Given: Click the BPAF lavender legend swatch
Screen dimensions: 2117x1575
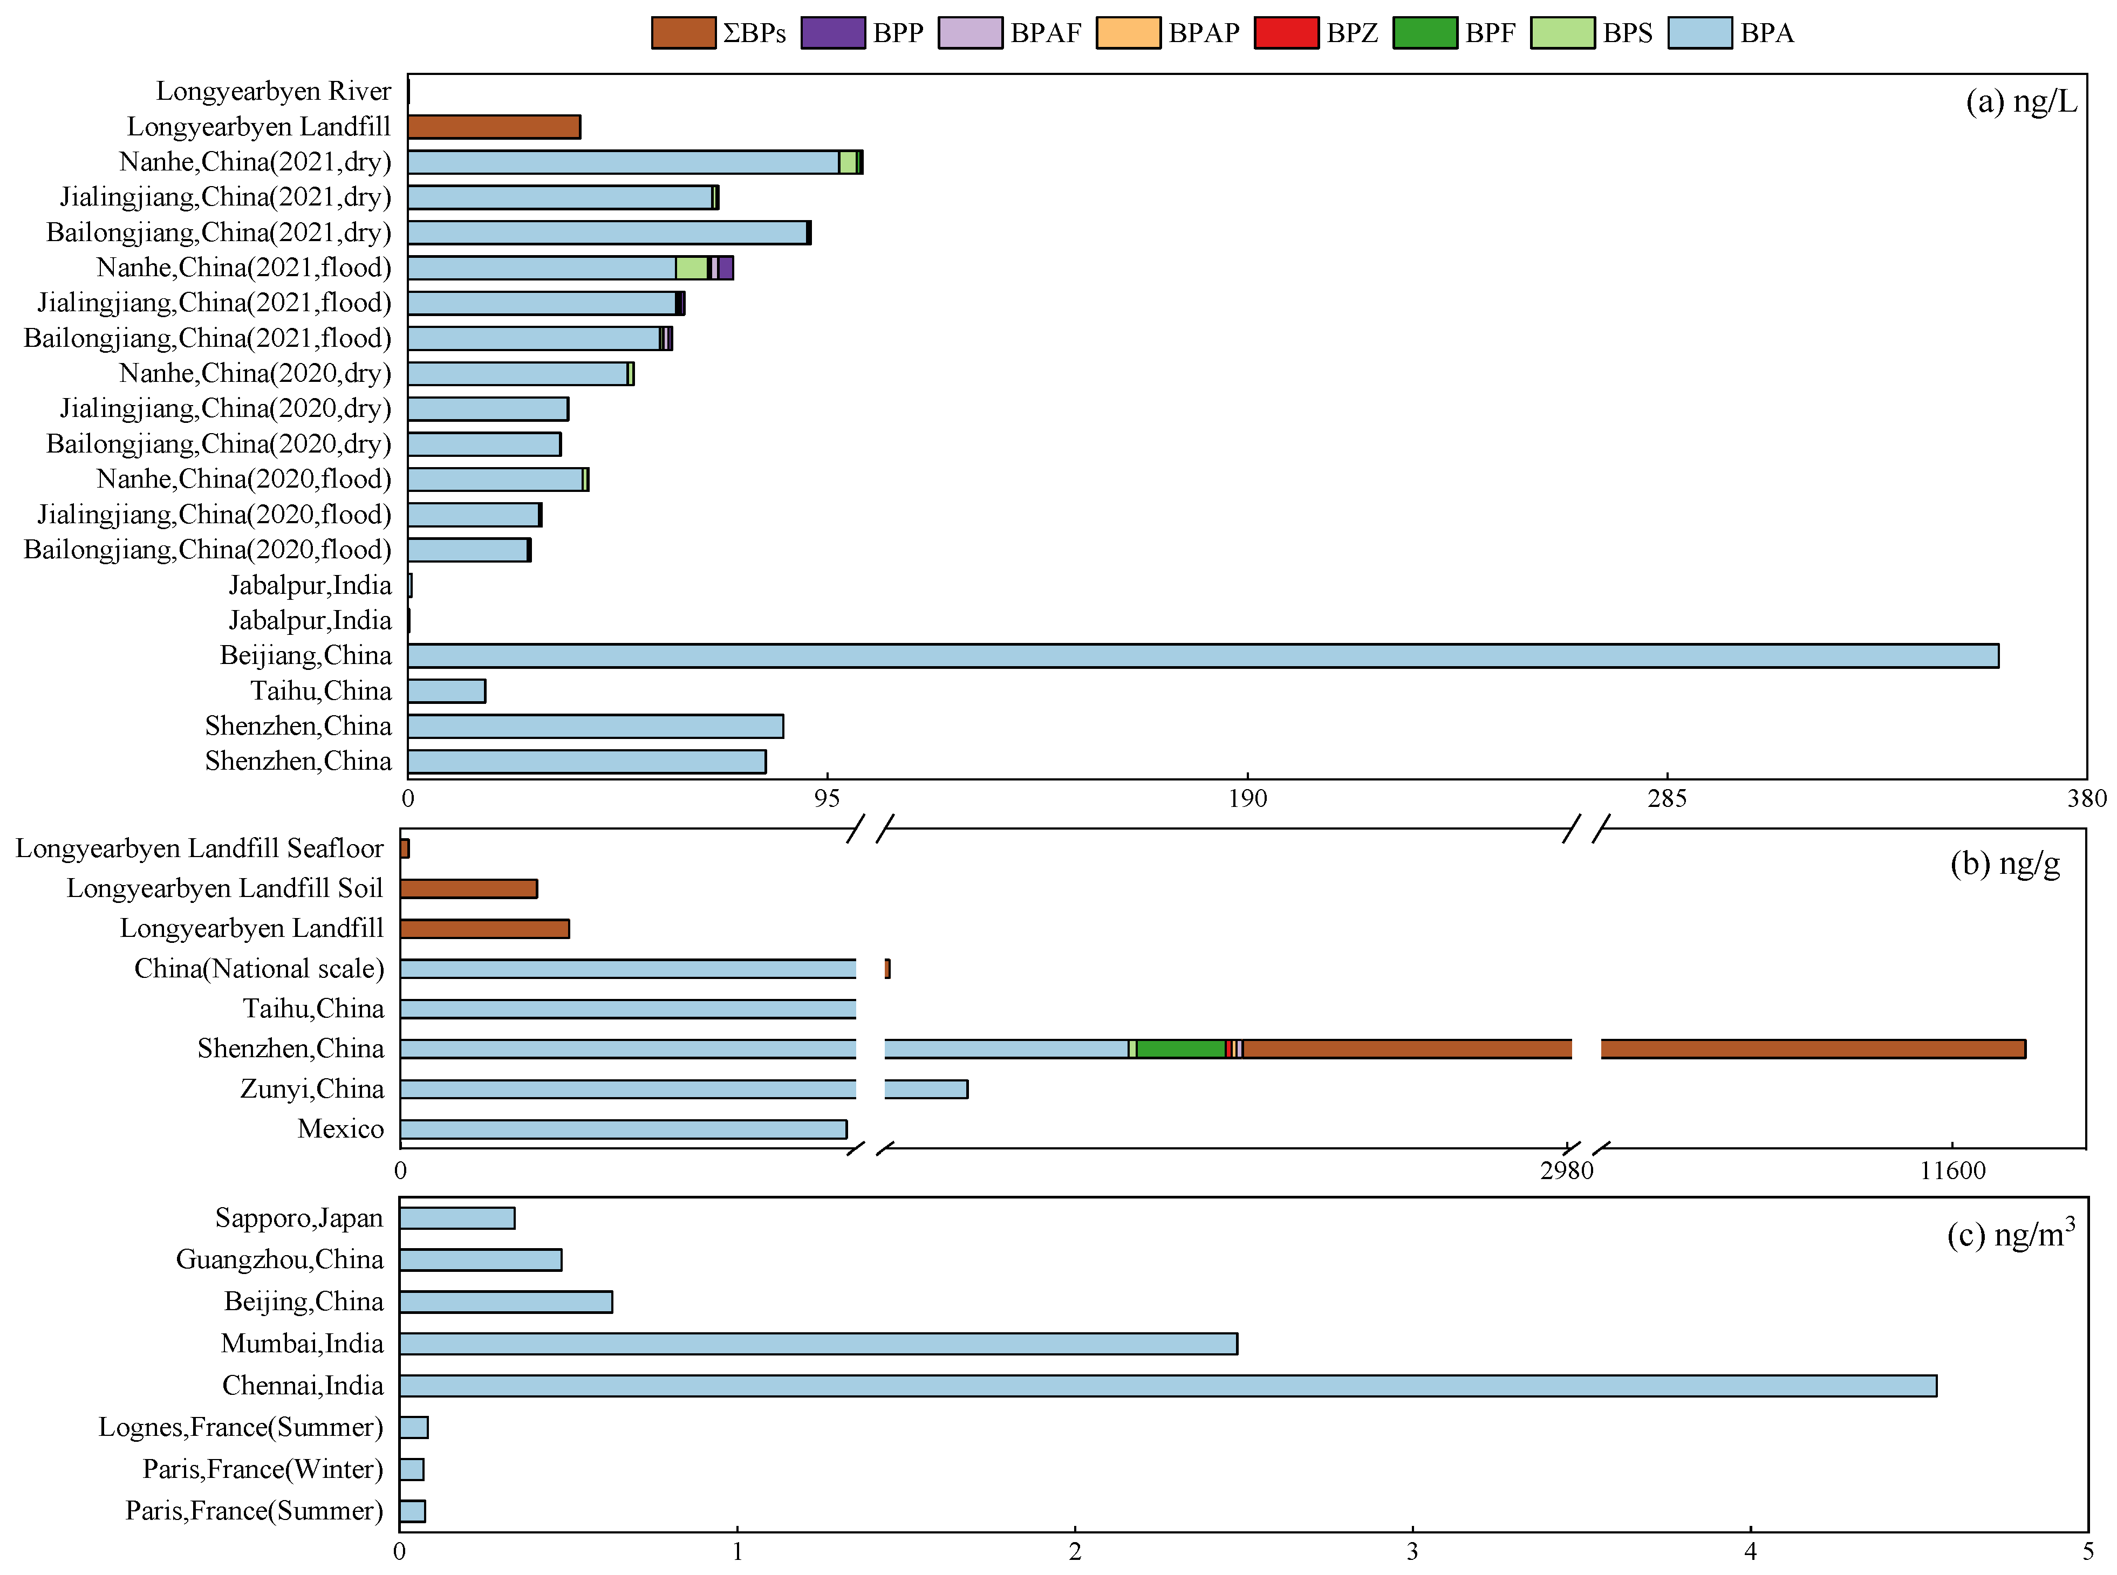Looking at the screenshot, I should pos(970,32).
